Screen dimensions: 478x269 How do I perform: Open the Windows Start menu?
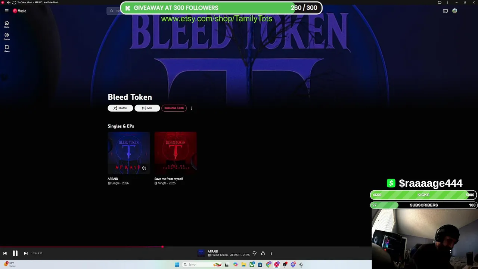click(x=177, y=265)
